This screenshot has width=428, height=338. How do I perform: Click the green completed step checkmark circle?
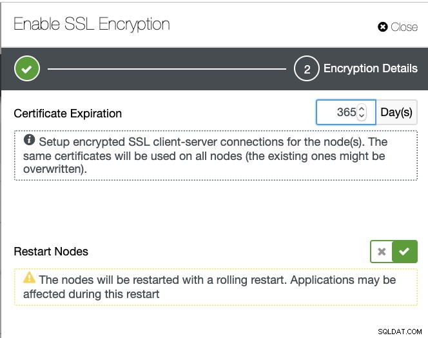coord(27,68)
